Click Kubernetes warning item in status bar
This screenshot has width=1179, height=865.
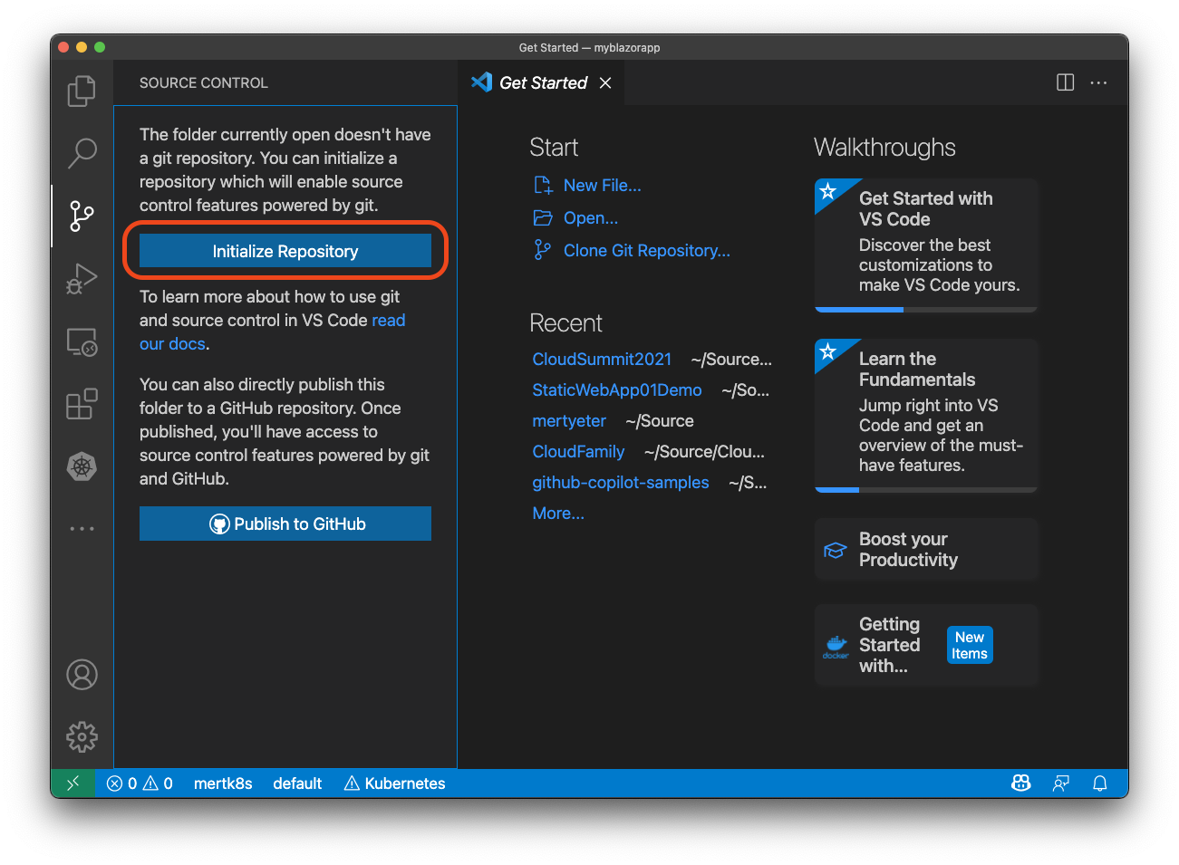click(x=395, y=783)
